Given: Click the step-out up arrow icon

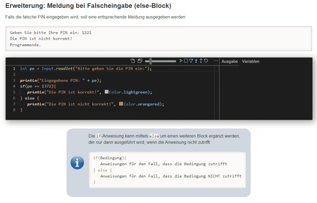Looking at the screenshot, I should 200,61.
